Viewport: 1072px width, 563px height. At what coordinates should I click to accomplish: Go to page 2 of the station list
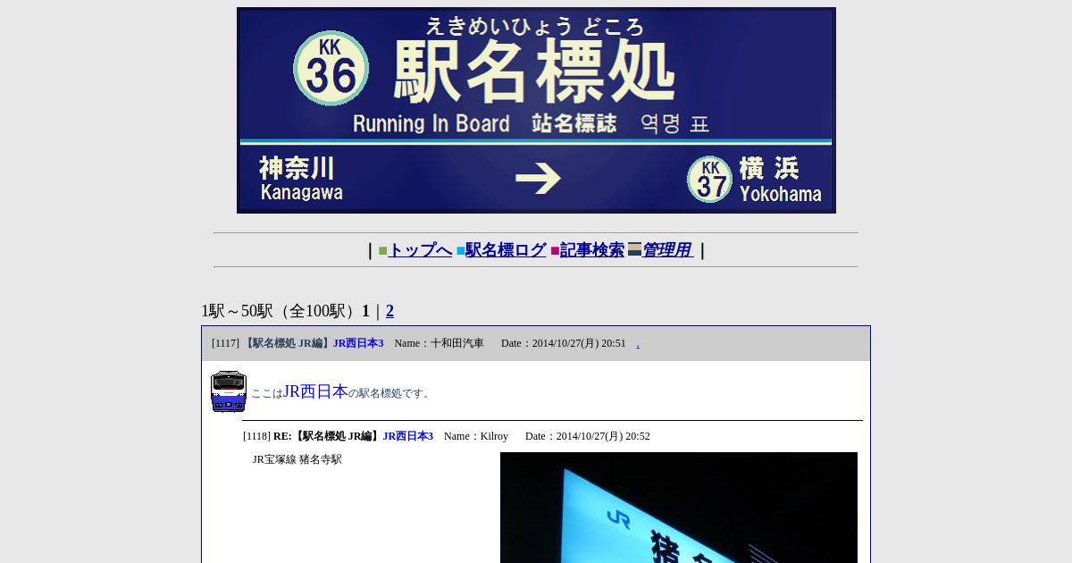389,311
